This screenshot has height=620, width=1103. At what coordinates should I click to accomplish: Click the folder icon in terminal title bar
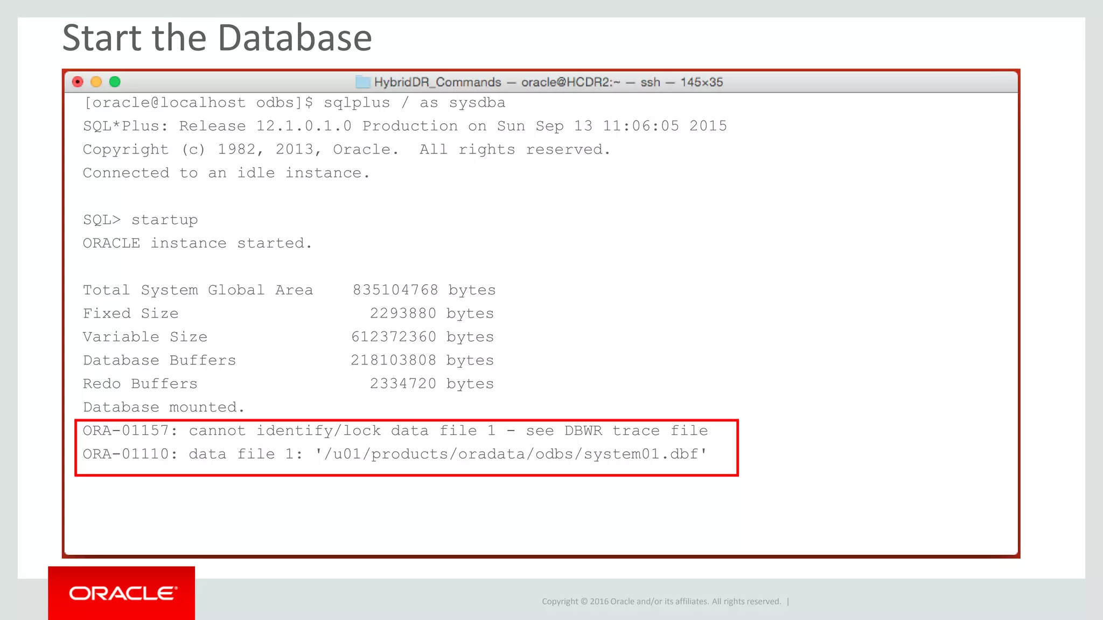click(x=363, y=82)
